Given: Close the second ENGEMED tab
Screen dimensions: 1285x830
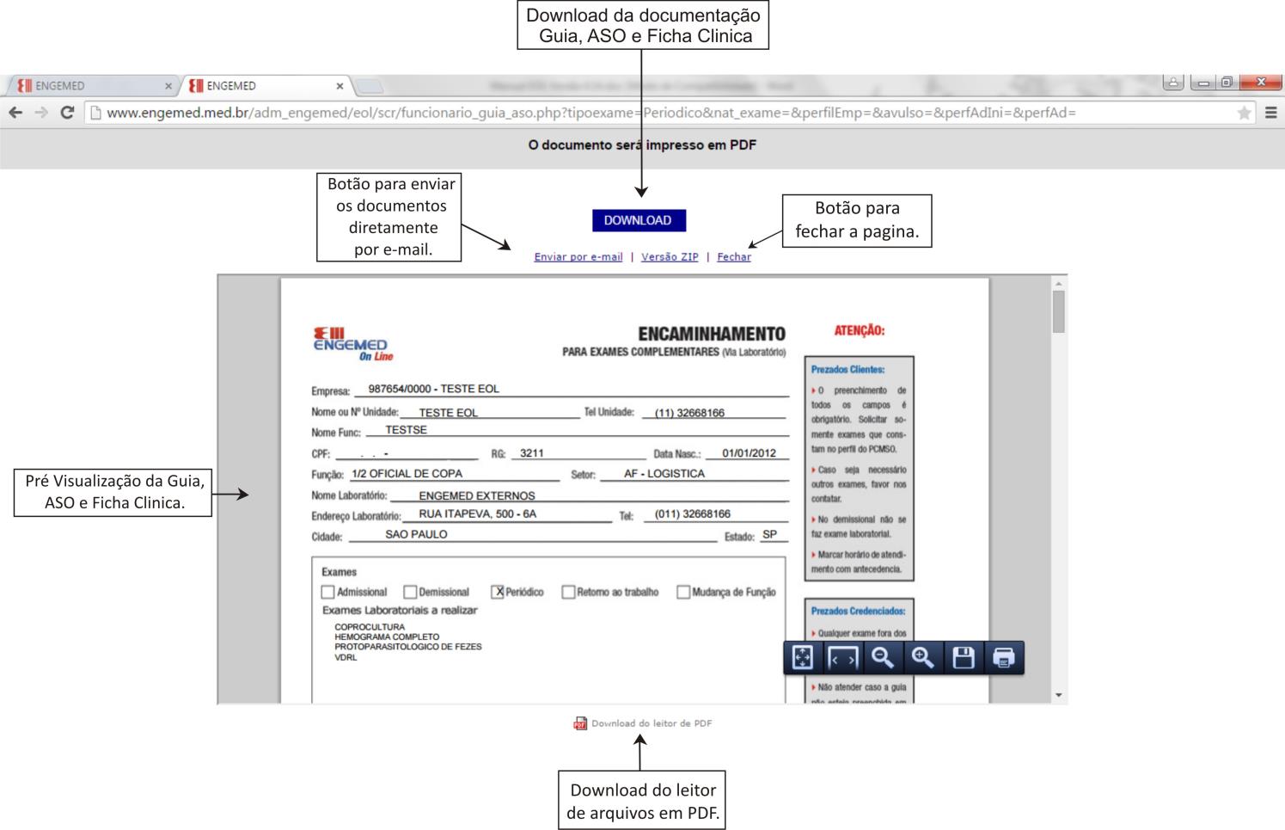Looking at the screenshot, I should (x=340, y=86).
